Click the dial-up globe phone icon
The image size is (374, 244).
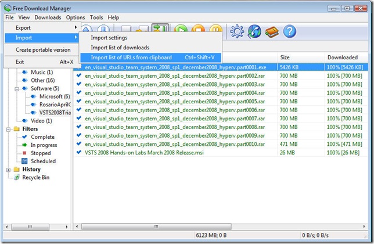tap(254, 31)
